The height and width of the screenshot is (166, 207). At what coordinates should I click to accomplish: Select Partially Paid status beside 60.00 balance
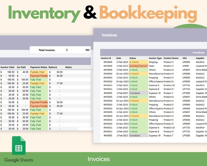39,72
